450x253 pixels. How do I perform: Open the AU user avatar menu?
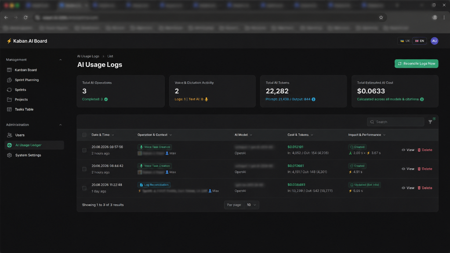coord(434,41)
